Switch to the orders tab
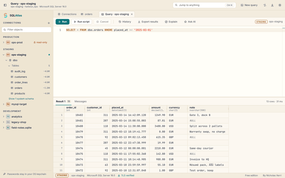 87,14
